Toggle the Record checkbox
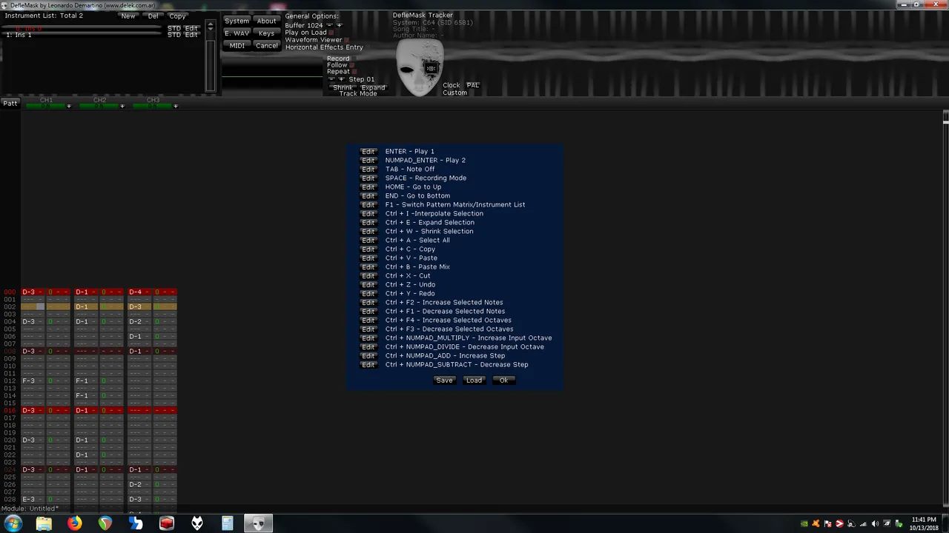 click(354, 58)
